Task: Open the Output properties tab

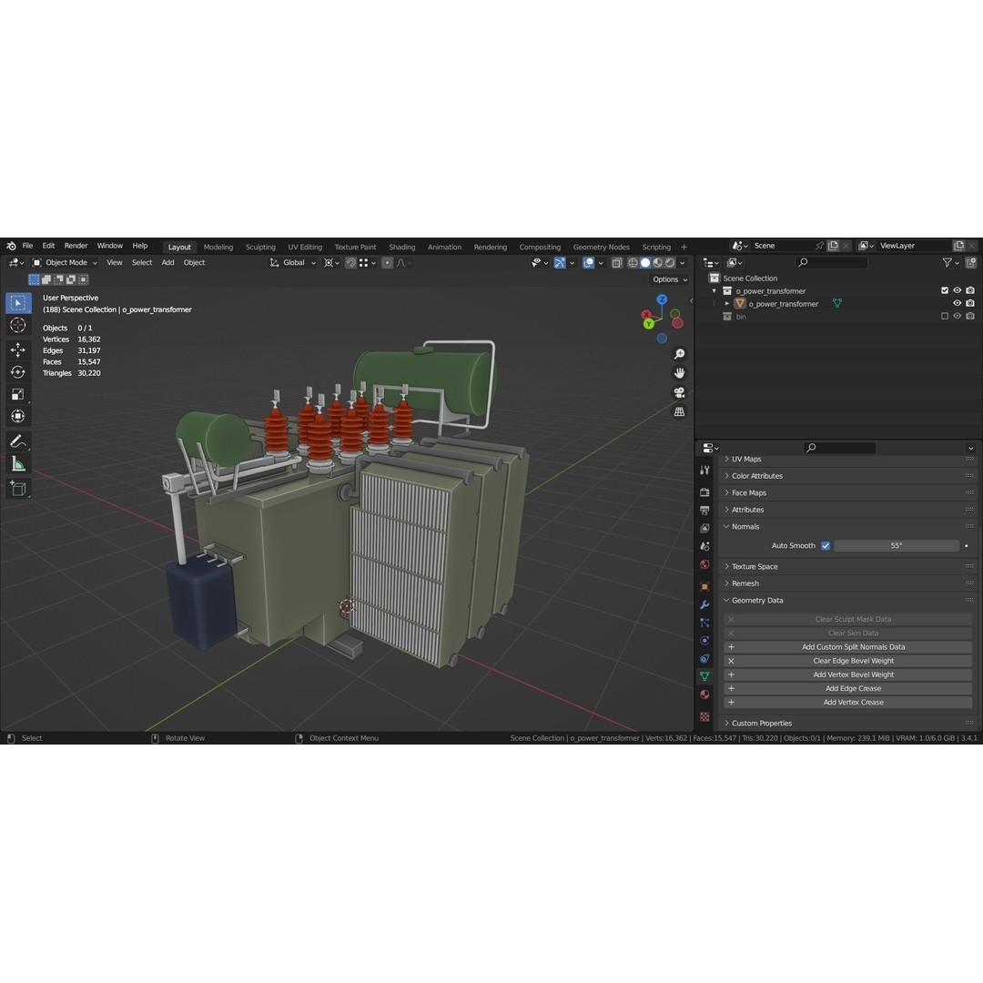Action: coord(704,511)
